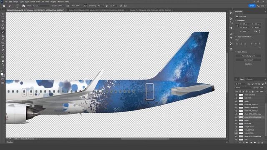Viewport: 267px width, 150px height.
Task: Open the Paragraph panel icon in side dock
Action: [231, 38]
